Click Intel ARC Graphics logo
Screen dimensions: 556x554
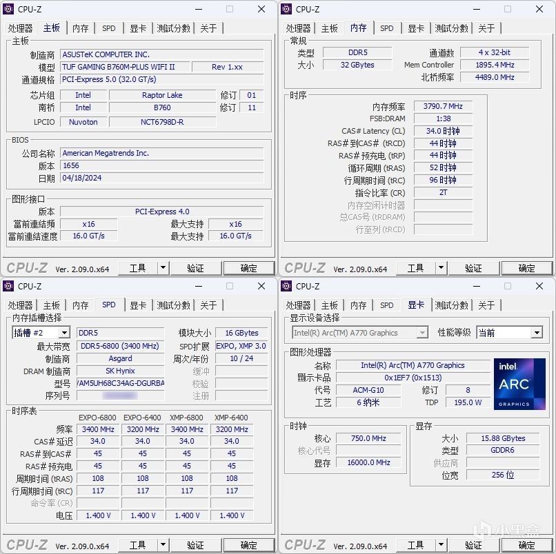[x=519, y=384]
